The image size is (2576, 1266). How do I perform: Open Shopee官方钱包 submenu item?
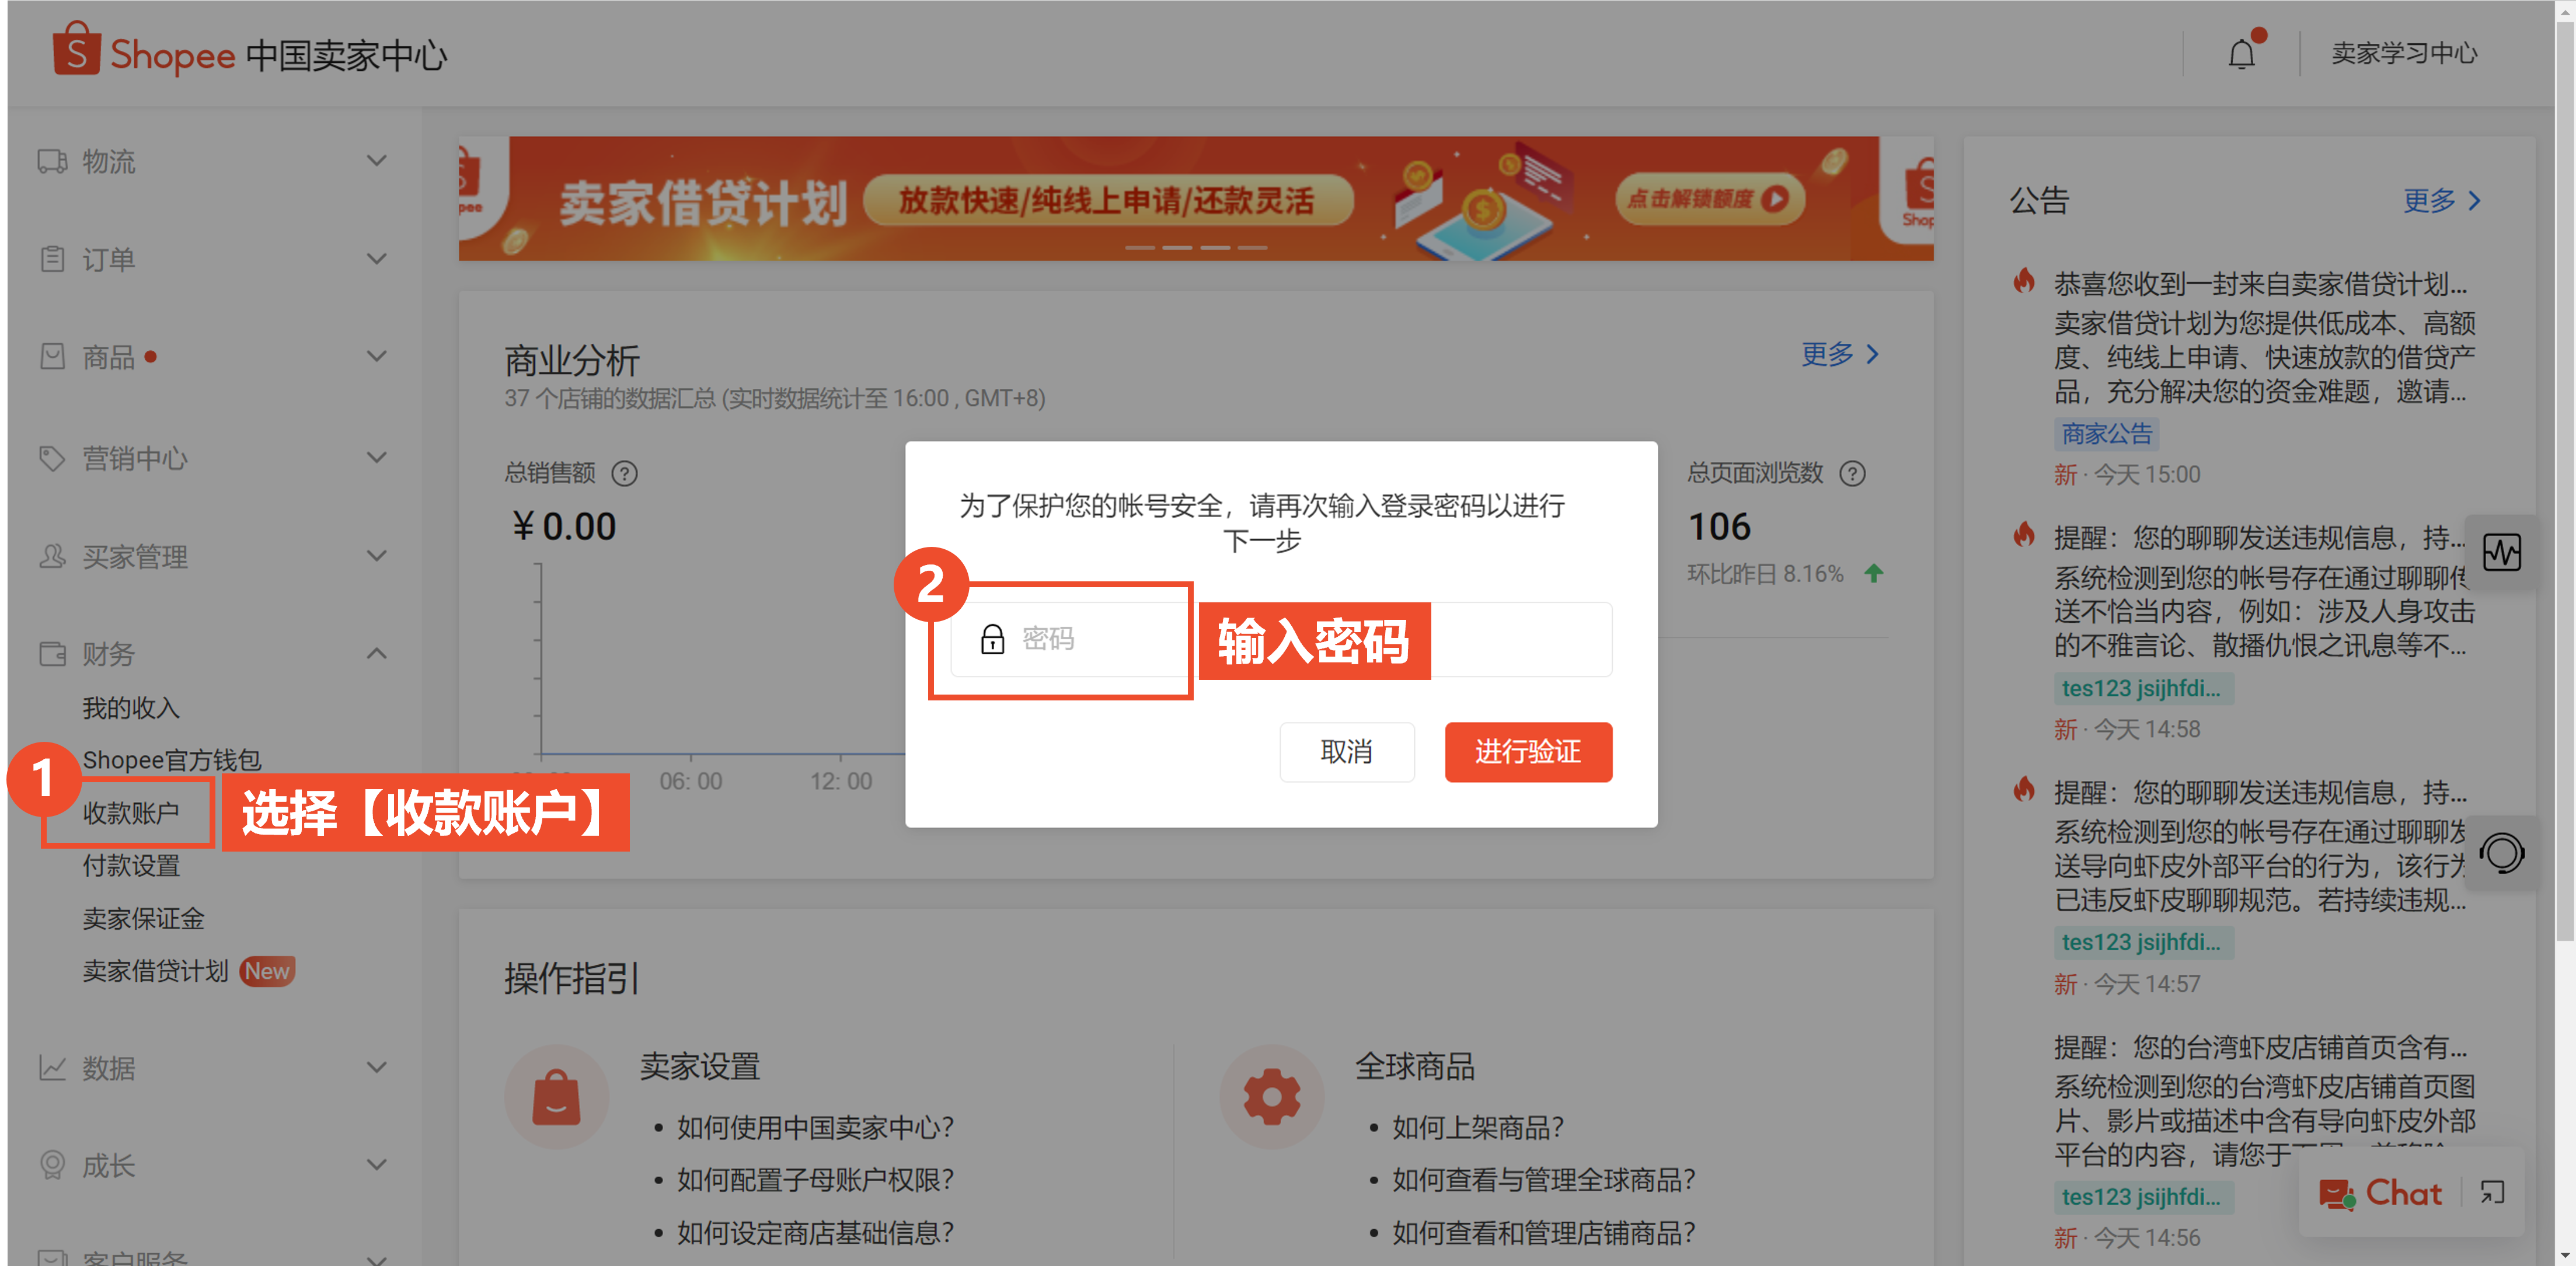point(171,760)
